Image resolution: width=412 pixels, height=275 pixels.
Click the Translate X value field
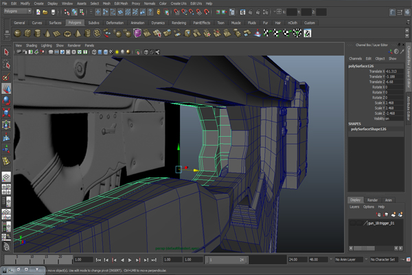(x=394, y=71)
